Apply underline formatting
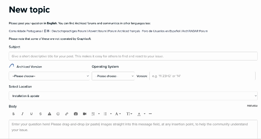This screenshot has height=139, width=261. [31, 114]
